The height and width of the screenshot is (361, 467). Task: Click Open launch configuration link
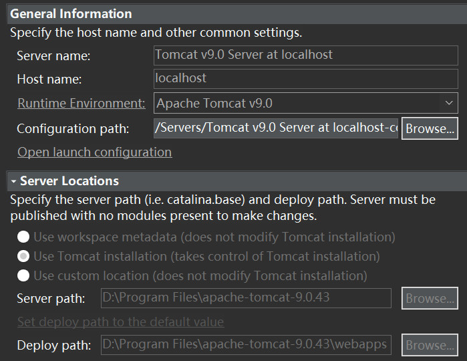pos(94,152)
